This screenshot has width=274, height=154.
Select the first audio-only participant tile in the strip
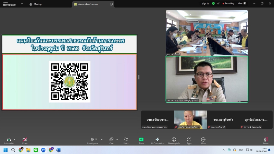pos(158,120)
